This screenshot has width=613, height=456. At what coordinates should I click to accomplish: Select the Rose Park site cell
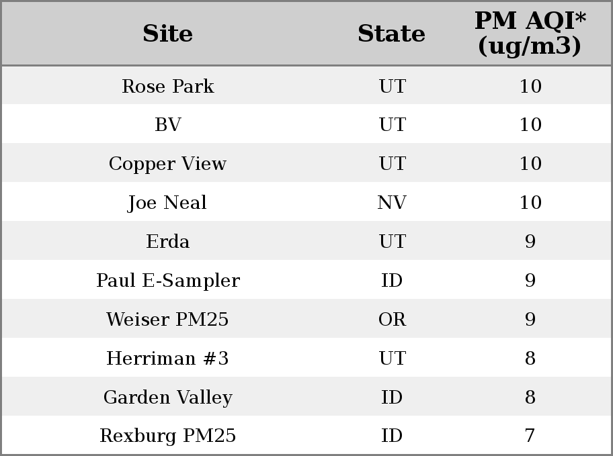168,86
